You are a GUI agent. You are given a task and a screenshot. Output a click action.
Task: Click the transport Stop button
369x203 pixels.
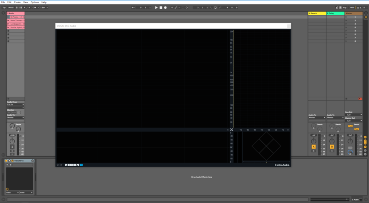click(161, 7)
